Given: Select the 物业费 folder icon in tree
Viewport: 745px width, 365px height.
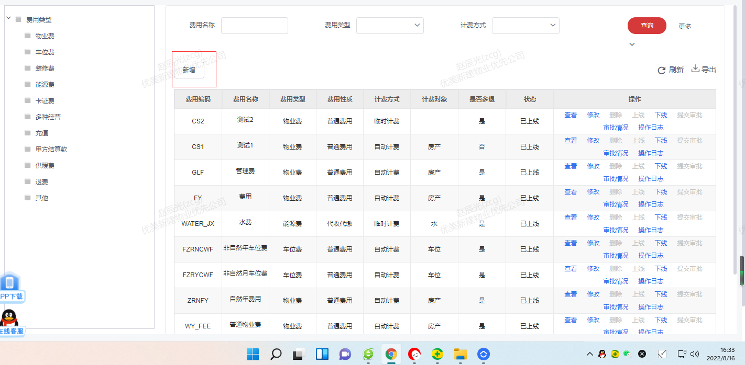Looking at the screenshot, I should [x=28, y=36].
